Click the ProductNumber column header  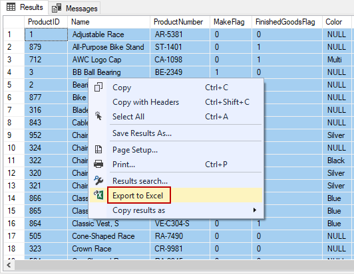180,22
